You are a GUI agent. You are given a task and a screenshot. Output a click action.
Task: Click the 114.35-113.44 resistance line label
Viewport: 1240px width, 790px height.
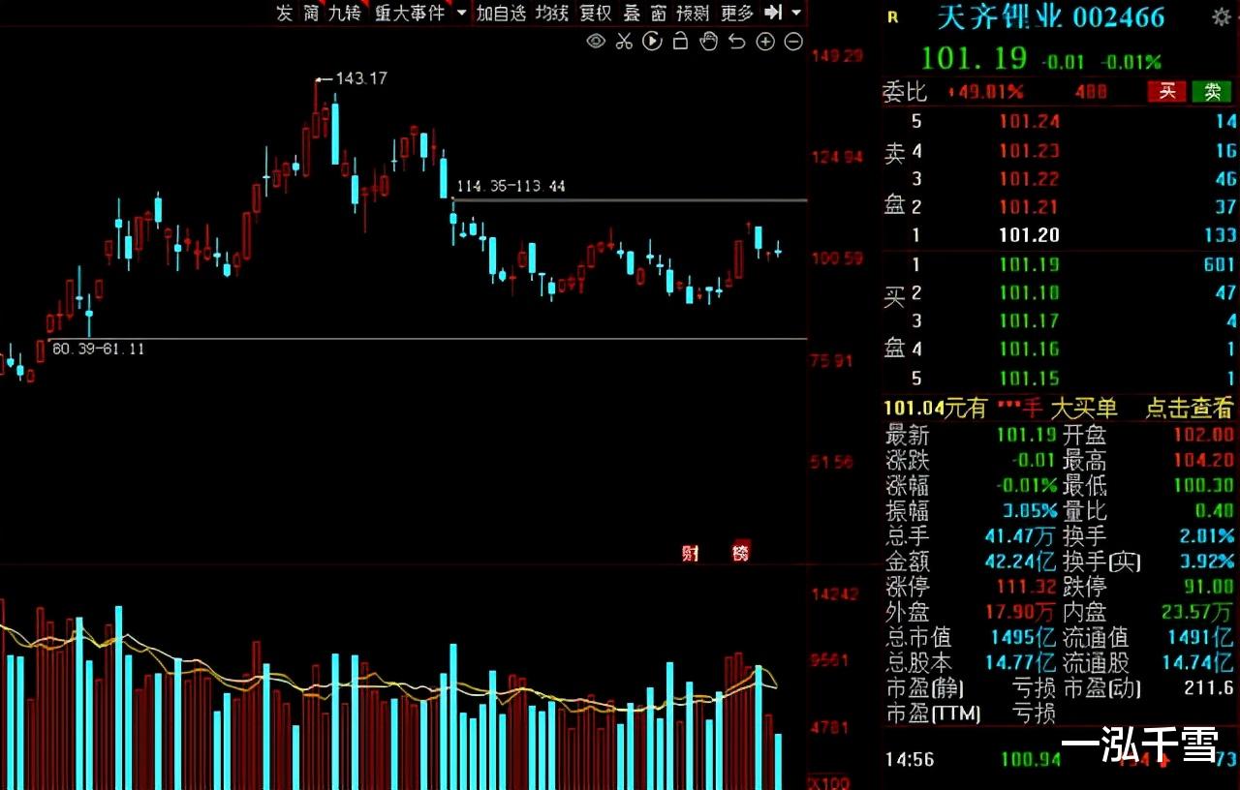coord(511,186)
